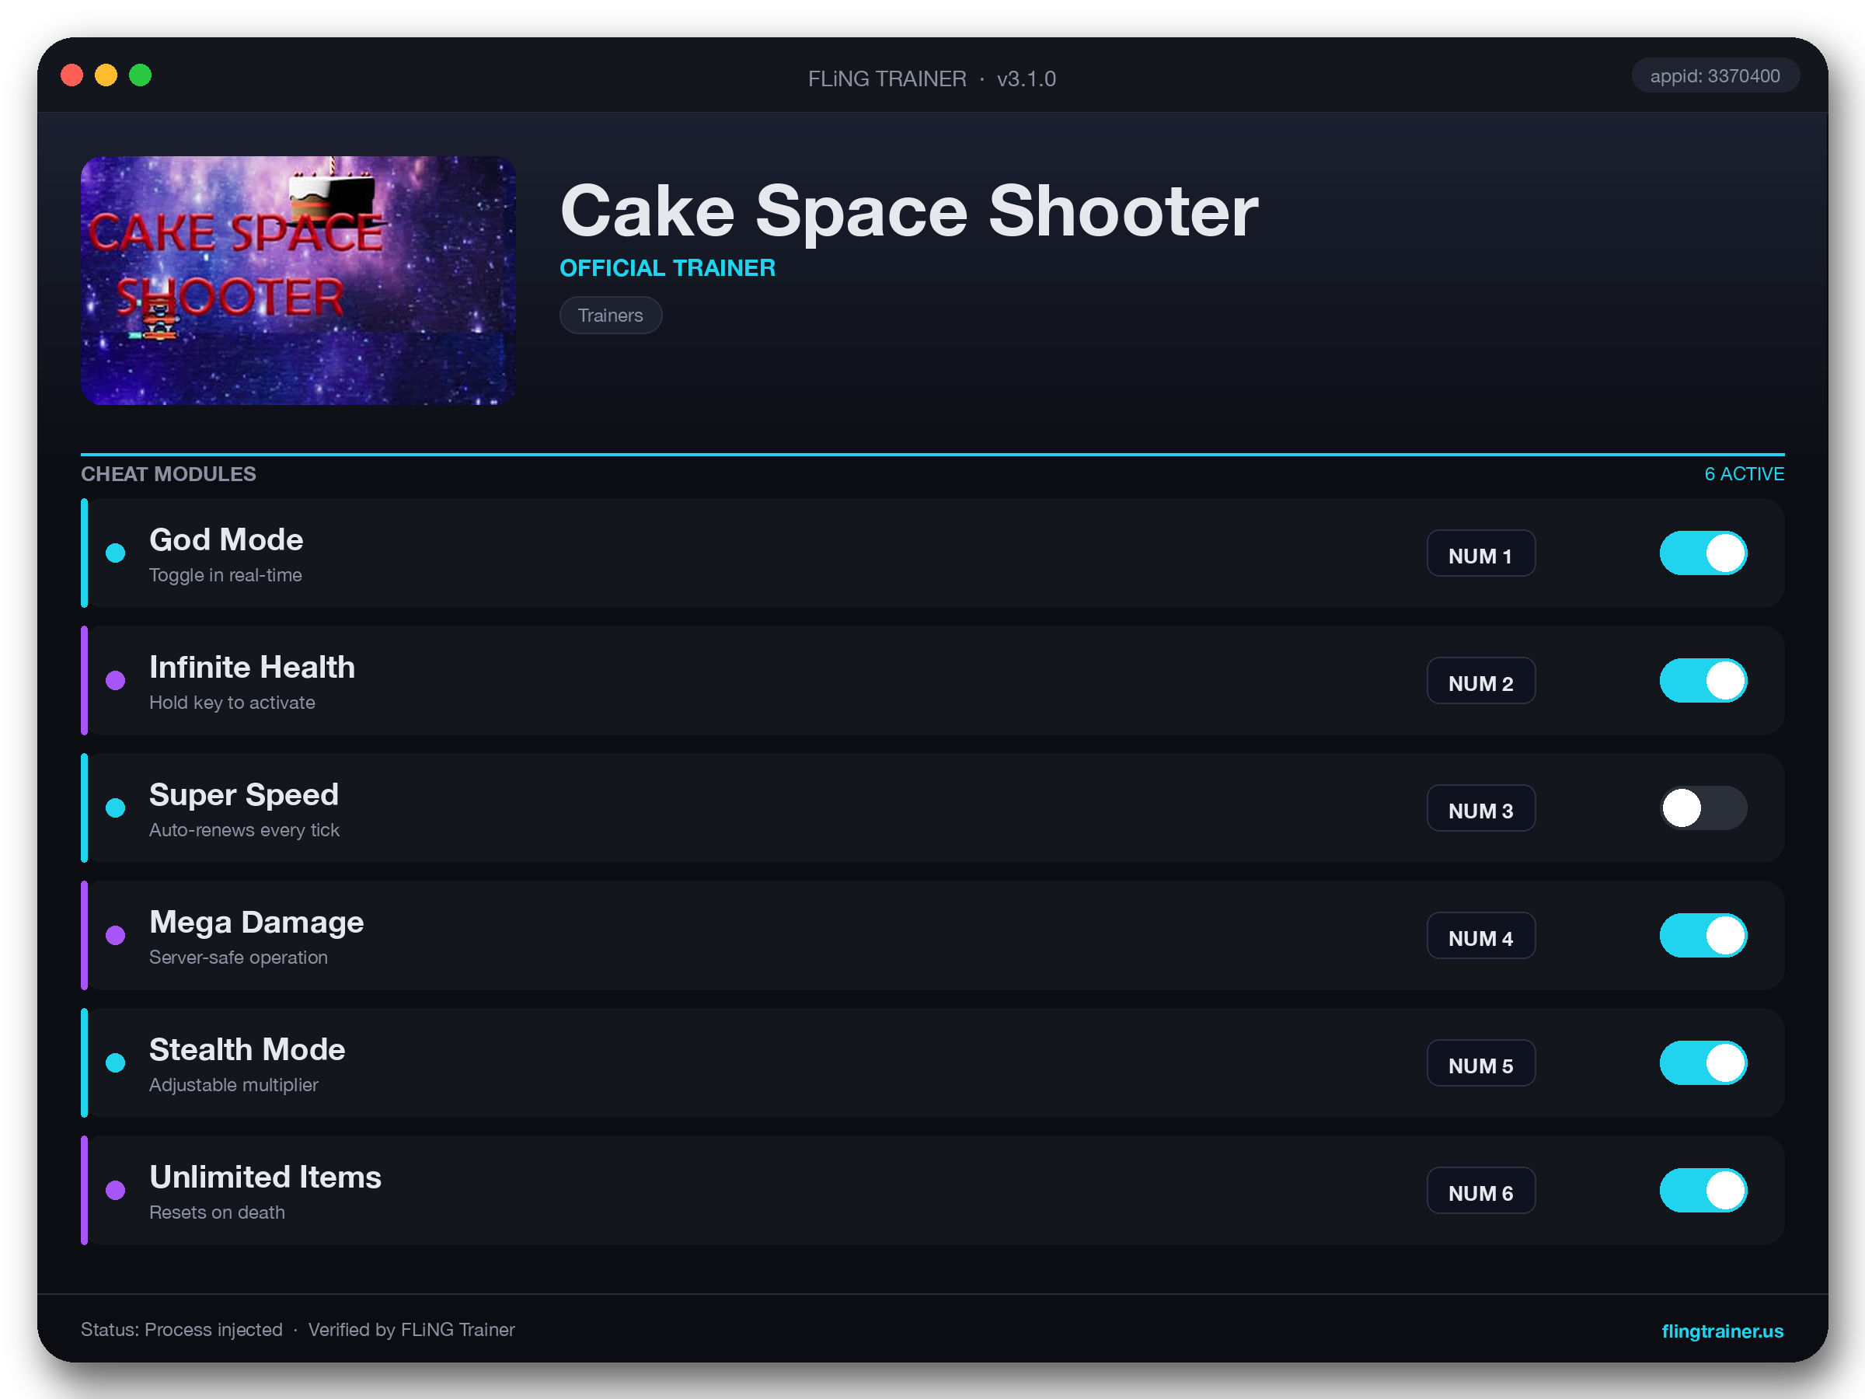The image size is (1865, 1399).
Task: Click the purple dot beside Unlimited Items
Action: click(116, 1190)
